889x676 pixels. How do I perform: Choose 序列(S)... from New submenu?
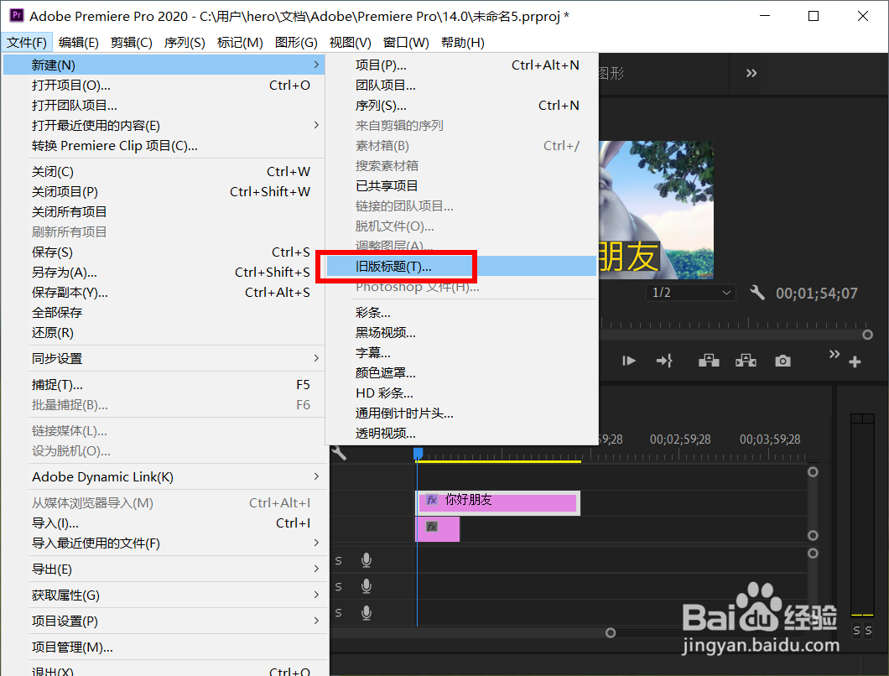pyautogui.click(x=461, y=106)
